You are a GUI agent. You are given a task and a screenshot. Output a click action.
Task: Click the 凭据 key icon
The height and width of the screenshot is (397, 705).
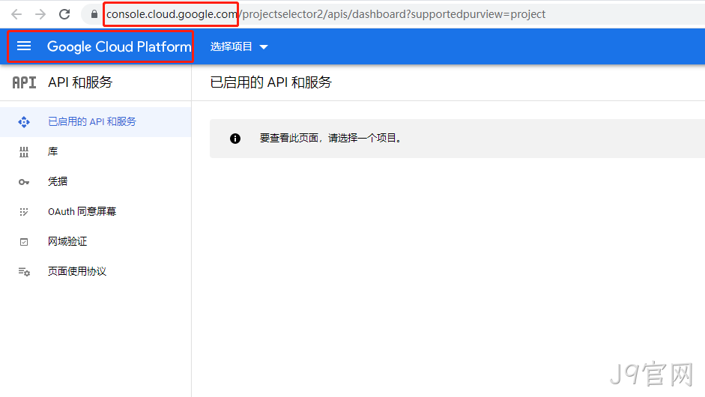(x=24, y=182)
